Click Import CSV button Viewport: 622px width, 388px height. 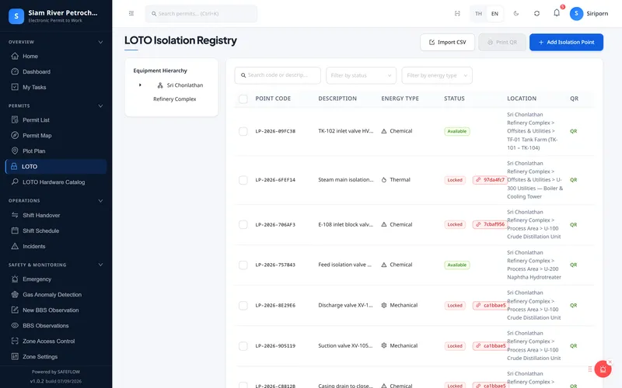(448, 43)
